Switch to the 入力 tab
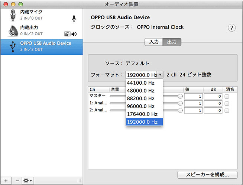The height and width of the screenshot is (185, 243). 153,42
